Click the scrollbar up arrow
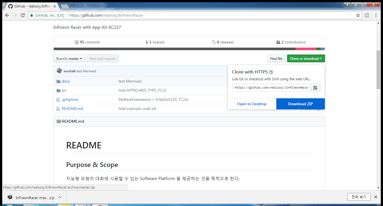383x206 pixels. point(378,23)
